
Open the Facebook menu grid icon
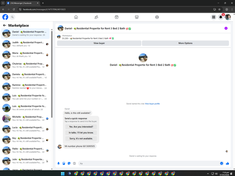(213, 17)
